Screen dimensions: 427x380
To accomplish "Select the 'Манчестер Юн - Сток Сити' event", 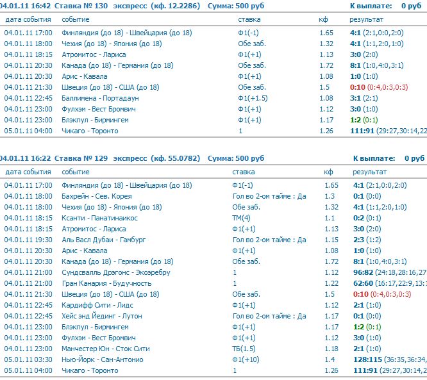I will click(106, 349).
